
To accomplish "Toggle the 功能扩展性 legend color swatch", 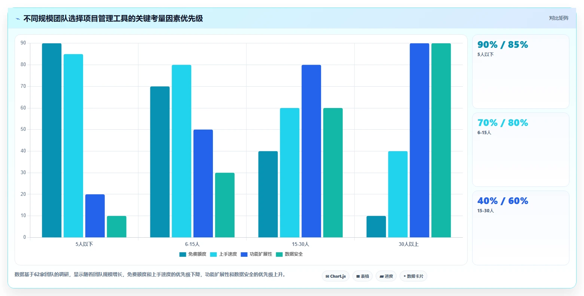I will pyautogui.click(x=244, y=255).
